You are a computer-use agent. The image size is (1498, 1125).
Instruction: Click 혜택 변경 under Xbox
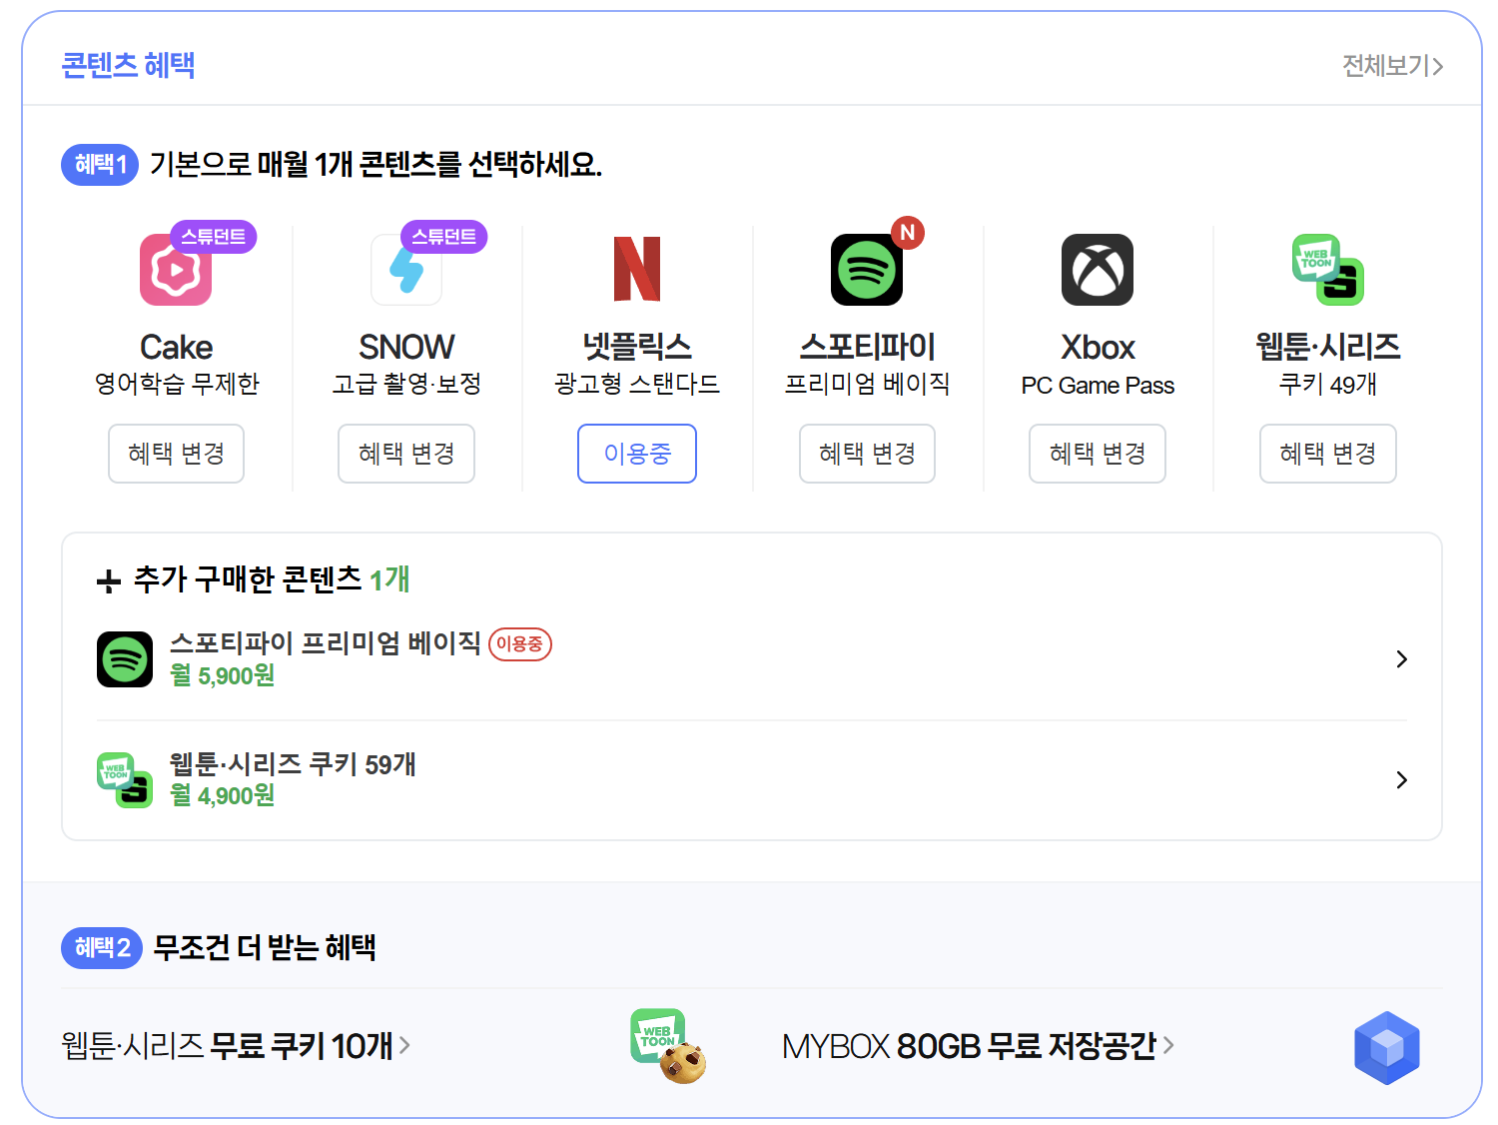(1097, 454)
